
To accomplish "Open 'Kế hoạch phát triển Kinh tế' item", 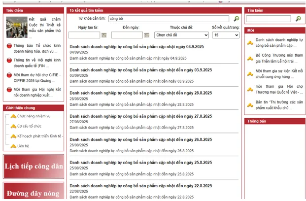I will click(40, 136).
